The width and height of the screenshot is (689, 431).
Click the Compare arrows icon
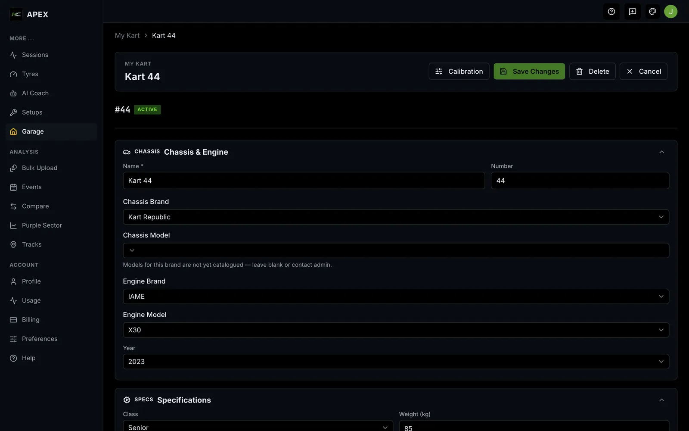click(13, 206)
